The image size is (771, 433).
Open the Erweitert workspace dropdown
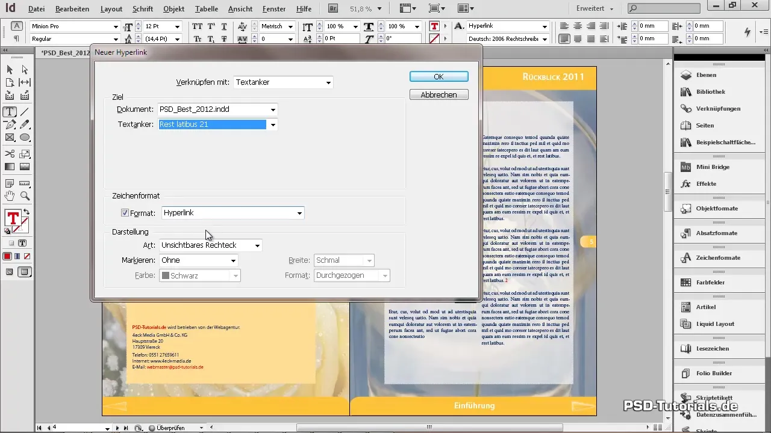click(x=595, y=8)
